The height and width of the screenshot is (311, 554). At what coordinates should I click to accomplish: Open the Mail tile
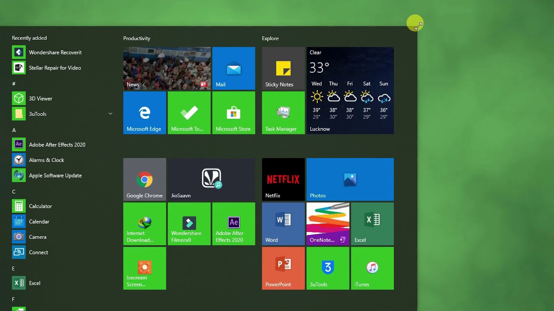tap(234, 68)
